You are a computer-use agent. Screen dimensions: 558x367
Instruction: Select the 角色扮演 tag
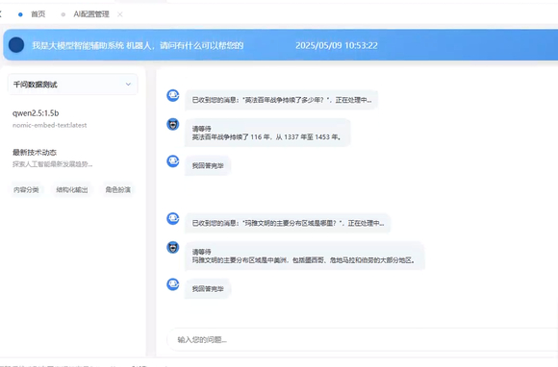click(117, 189)
